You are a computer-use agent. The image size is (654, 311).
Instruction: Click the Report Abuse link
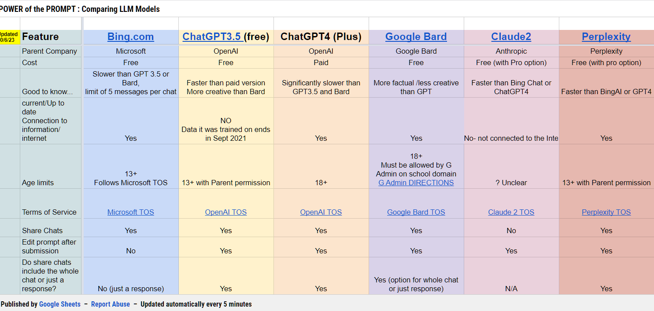click(x=111, y=304)
